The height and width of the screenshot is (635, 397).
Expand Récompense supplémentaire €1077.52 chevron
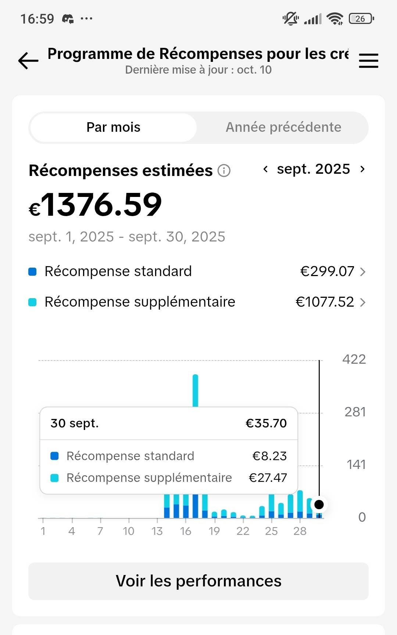(x=363, y=303)
